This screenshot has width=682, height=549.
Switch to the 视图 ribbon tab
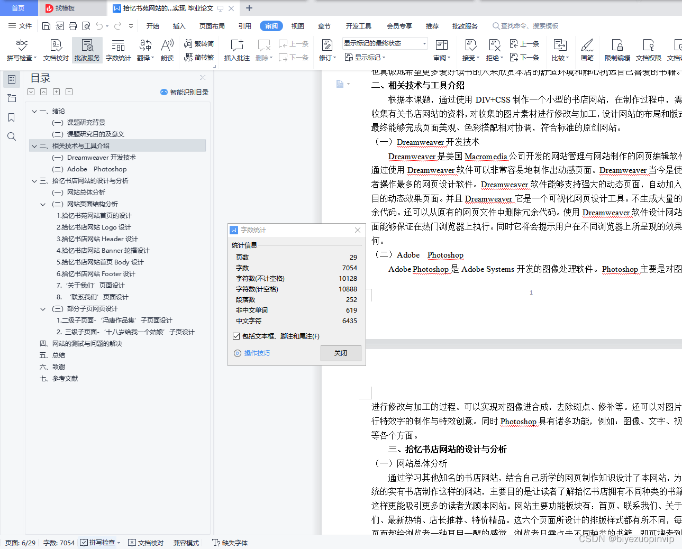(298, 26)
